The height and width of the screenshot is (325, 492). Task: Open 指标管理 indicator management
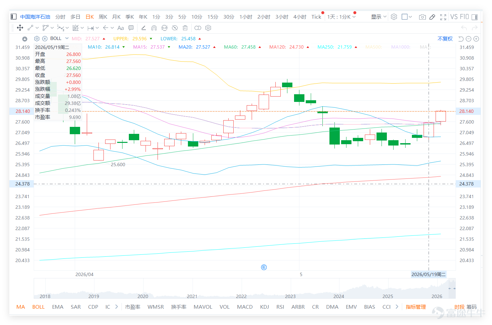(416, 307)
